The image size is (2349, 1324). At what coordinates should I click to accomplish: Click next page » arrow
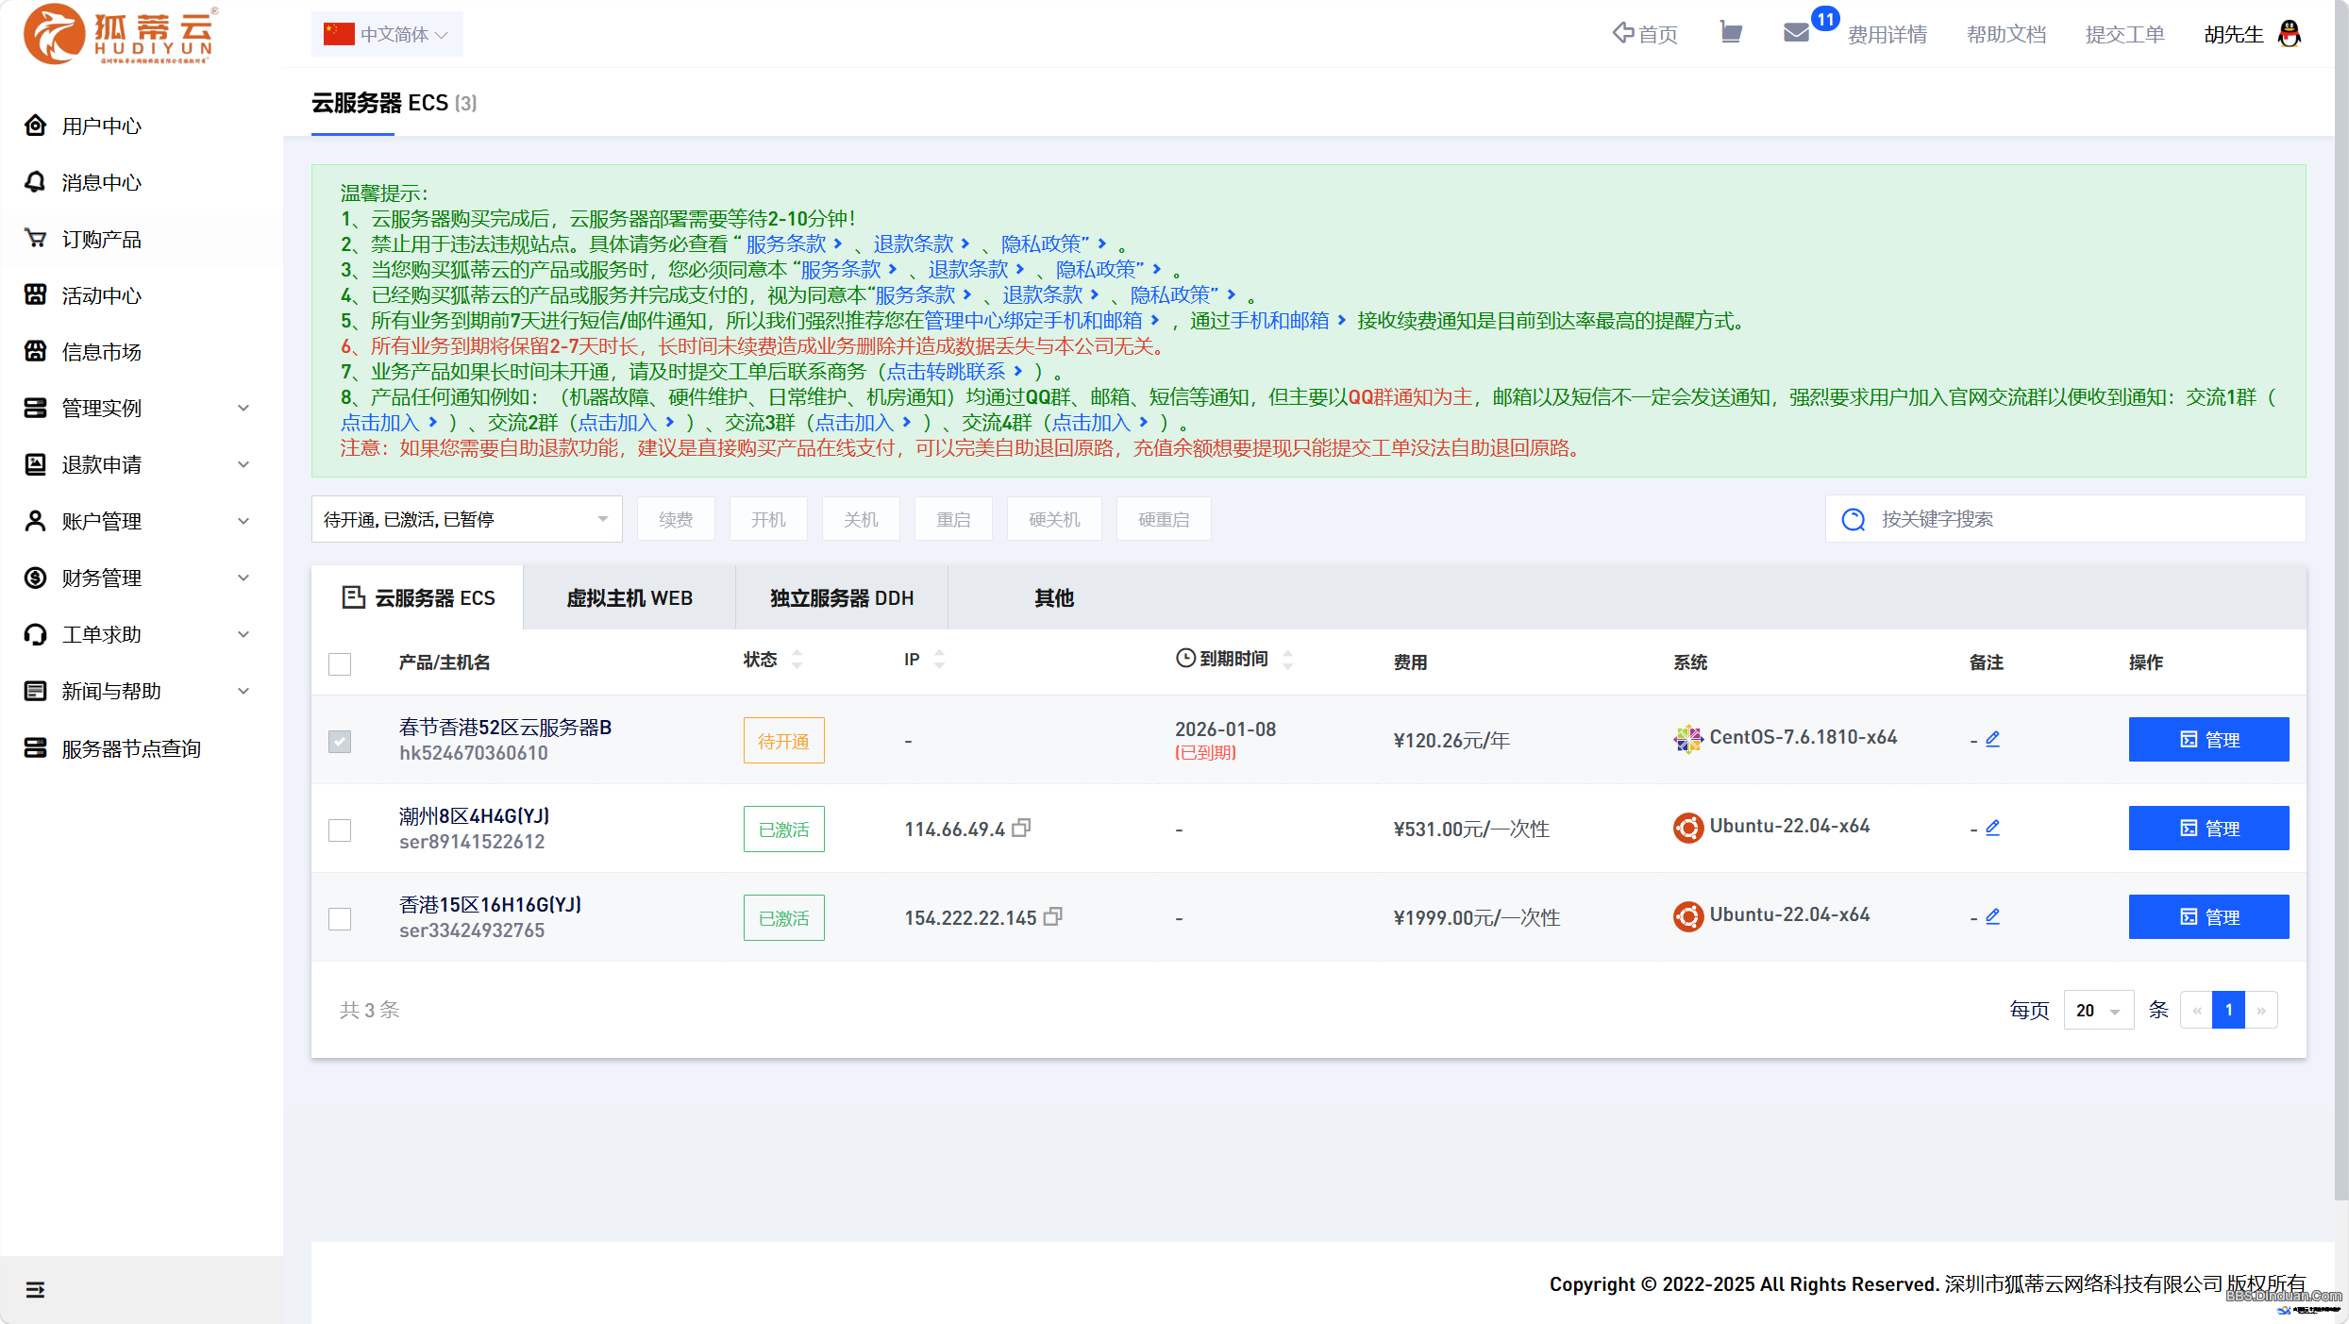tap(2261, 1010)
